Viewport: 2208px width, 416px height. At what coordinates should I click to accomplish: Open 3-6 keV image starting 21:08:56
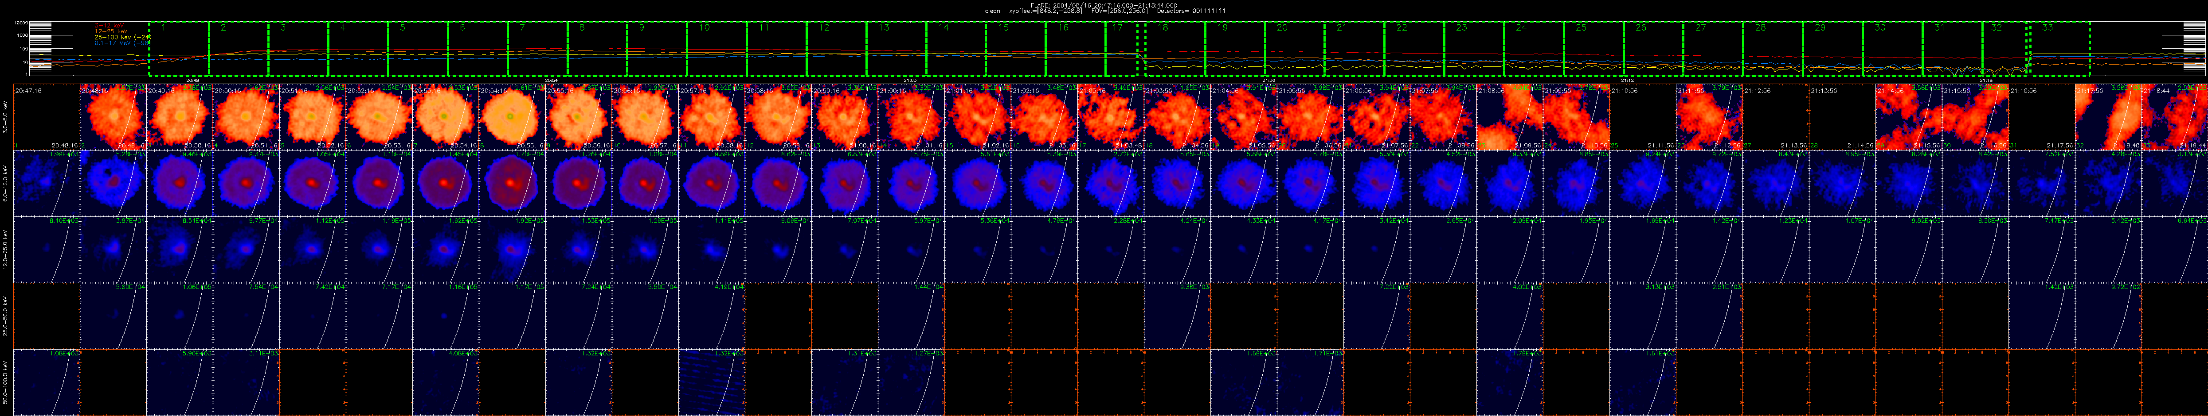1508,117
